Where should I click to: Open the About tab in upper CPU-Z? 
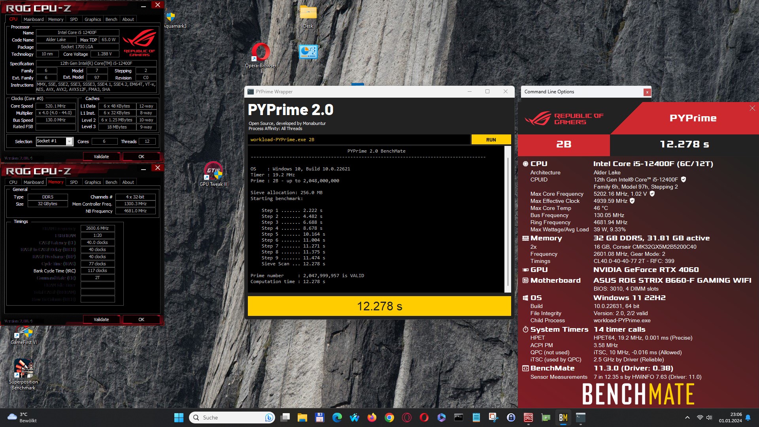[x=128, y=19]
